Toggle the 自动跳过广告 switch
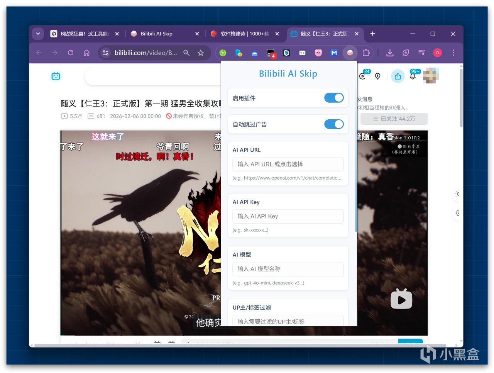Image resolution: width=494 pixels, height=373 pixels. pyautogui.click(x=334, y=124)
